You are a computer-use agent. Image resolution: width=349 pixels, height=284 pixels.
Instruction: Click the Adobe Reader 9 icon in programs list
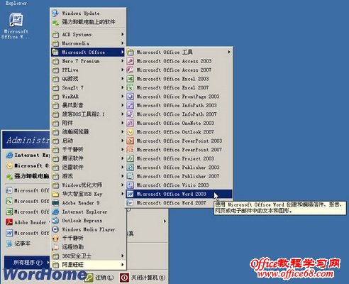pyautogui.click(x=55, y=203)
